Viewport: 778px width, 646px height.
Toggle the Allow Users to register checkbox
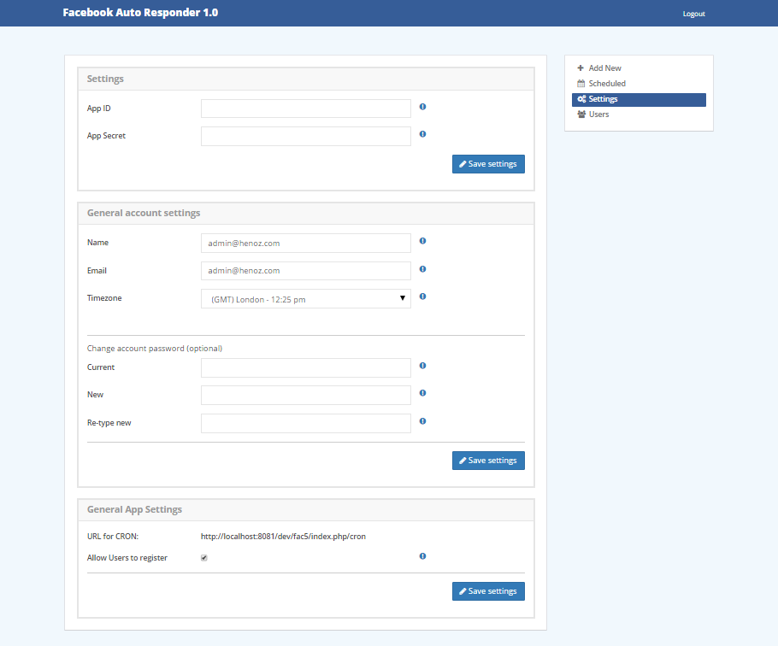(x=203, y=558)
